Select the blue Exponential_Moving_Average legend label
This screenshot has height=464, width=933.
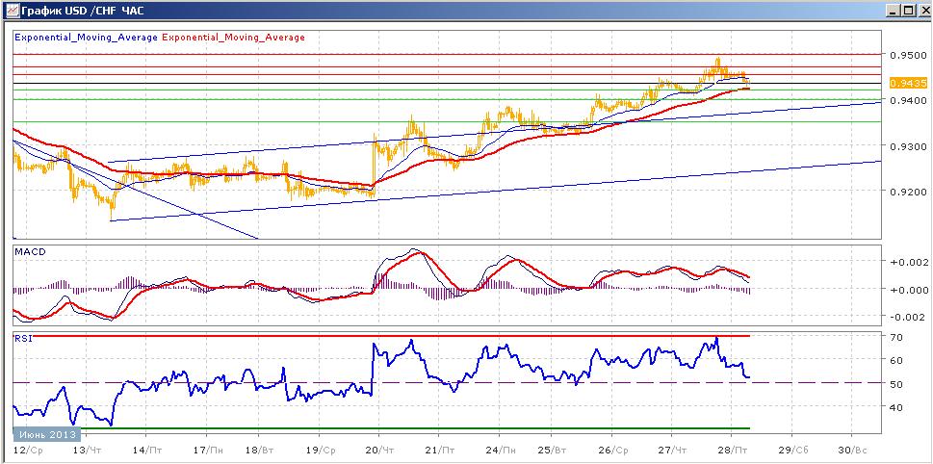click(x=86, y=37)
